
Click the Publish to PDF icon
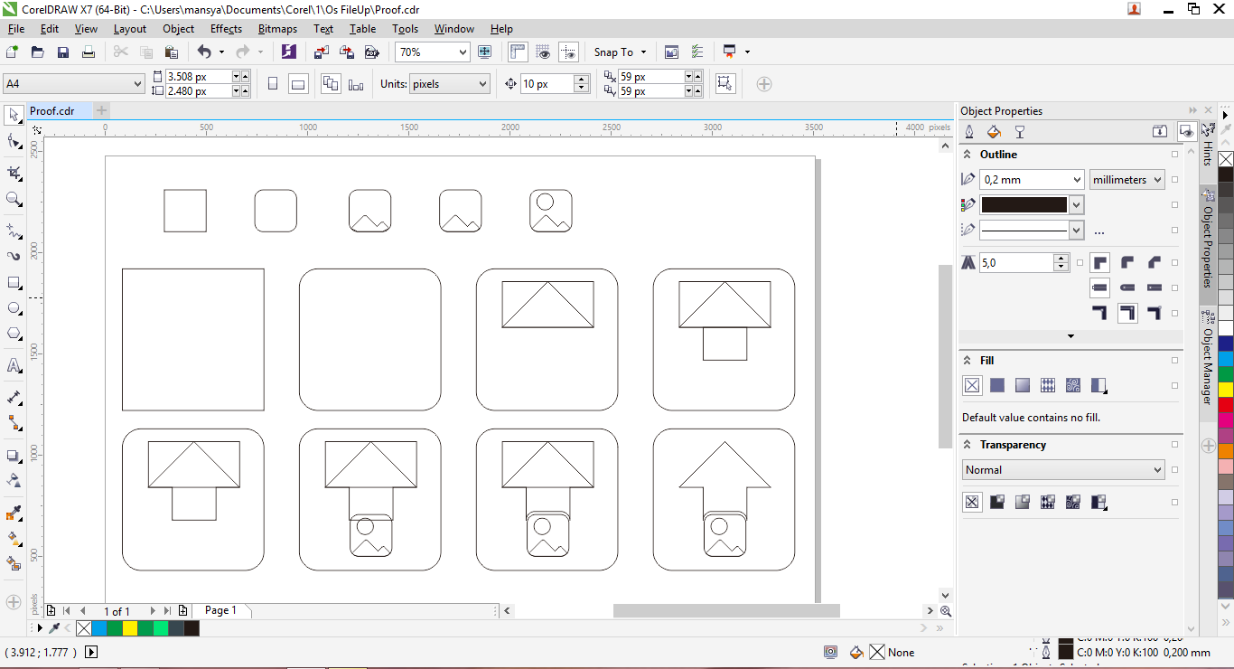(371, 52)
